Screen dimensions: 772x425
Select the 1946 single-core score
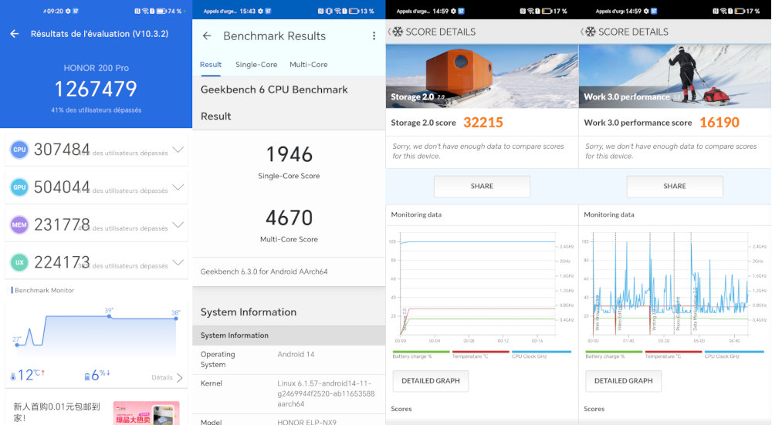pyautogui.click(x=289, y=154)
